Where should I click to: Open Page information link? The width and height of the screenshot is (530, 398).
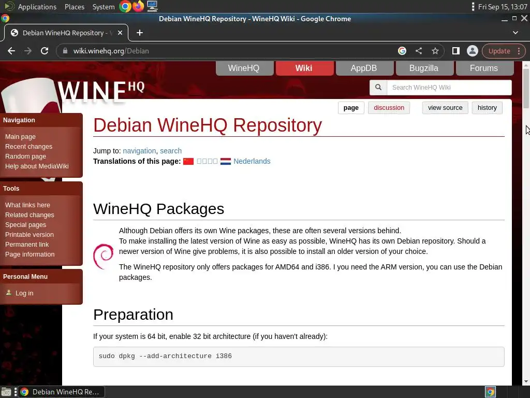30,254
